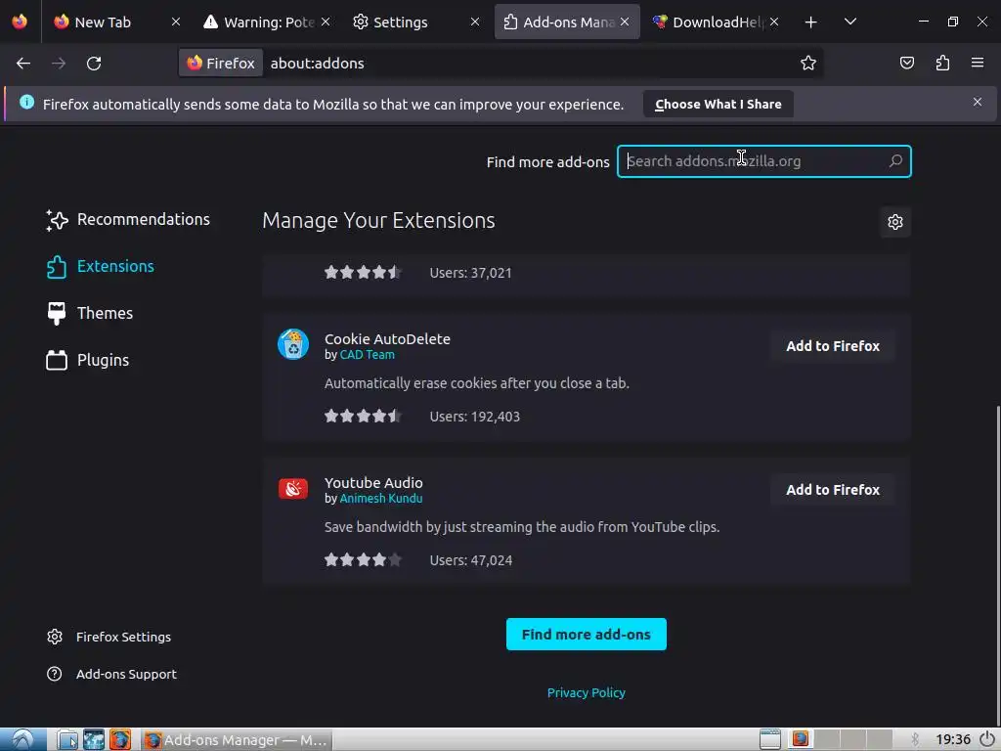
Task: Open Plugins in the sidebar
Action: [87, 360]
